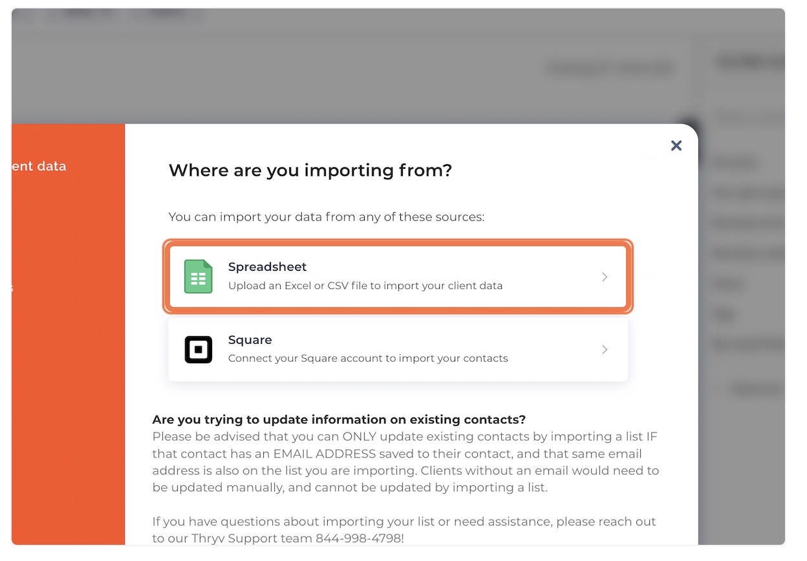Image resolution: width=807 pixels, height=561 pixels.
Task: Close the import dialog with the X
Action: pos(676,145)
